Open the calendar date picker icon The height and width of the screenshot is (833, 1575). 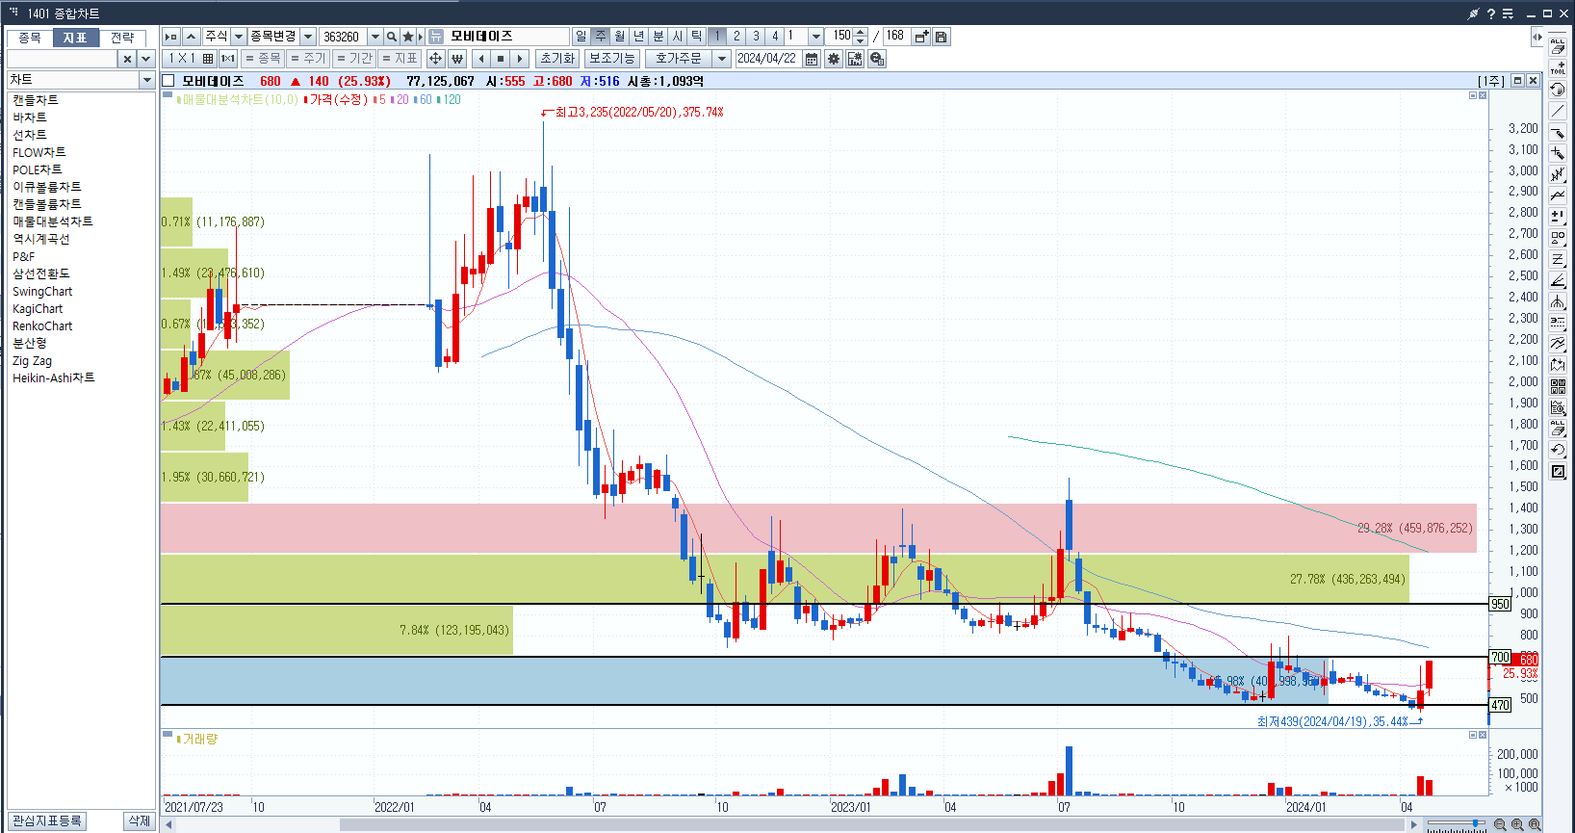(812, 59)
